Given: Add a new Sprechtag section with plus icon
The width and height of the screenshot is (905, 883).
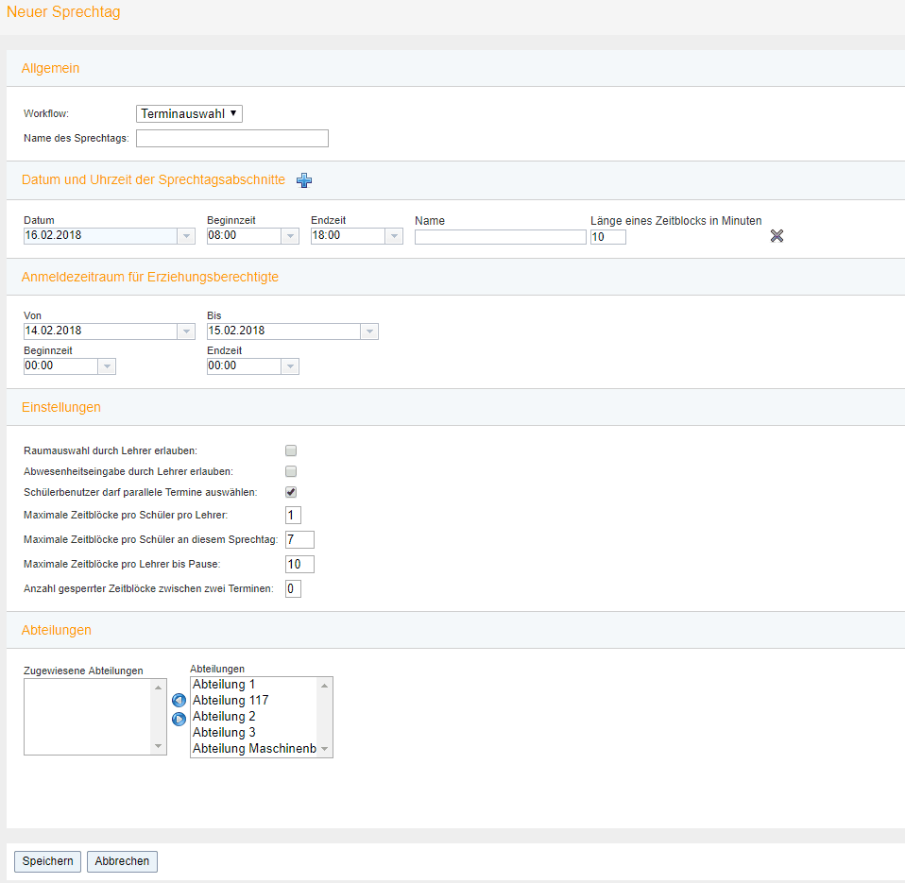Looking at the screenshot, I should tap(304, 180).
